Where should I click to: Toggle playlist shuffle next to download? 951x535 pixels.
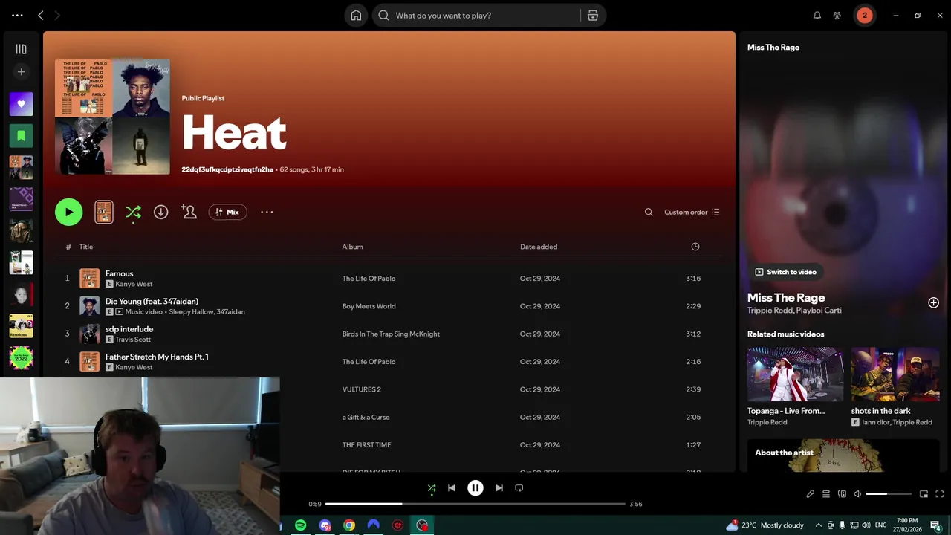pos(133,213)
